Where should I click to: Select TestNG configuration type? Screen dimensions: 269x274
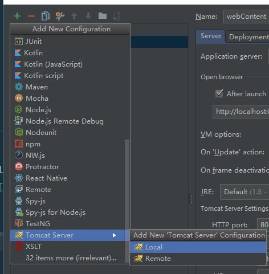click(x=67, y=224)
